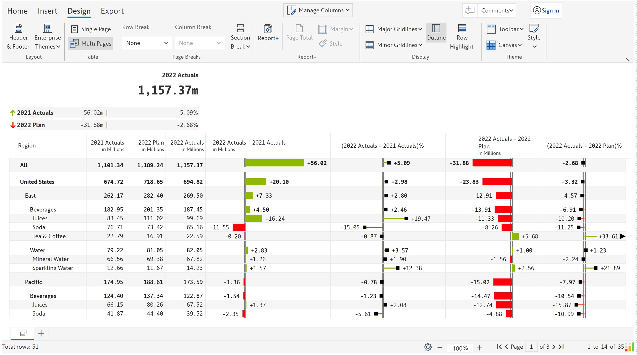Click the add new sheet plus icon
Screen dimensions: 637x355
41,333
